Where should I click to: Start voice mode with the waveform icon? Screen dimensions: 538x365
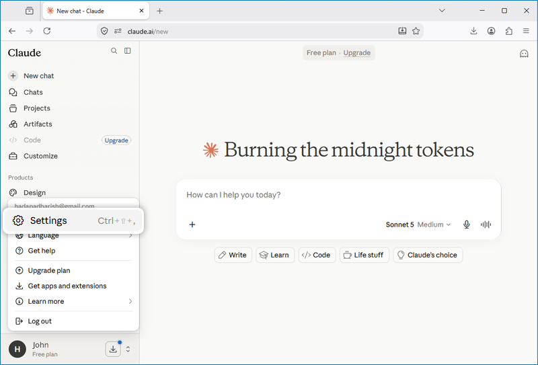click(486, 225)
